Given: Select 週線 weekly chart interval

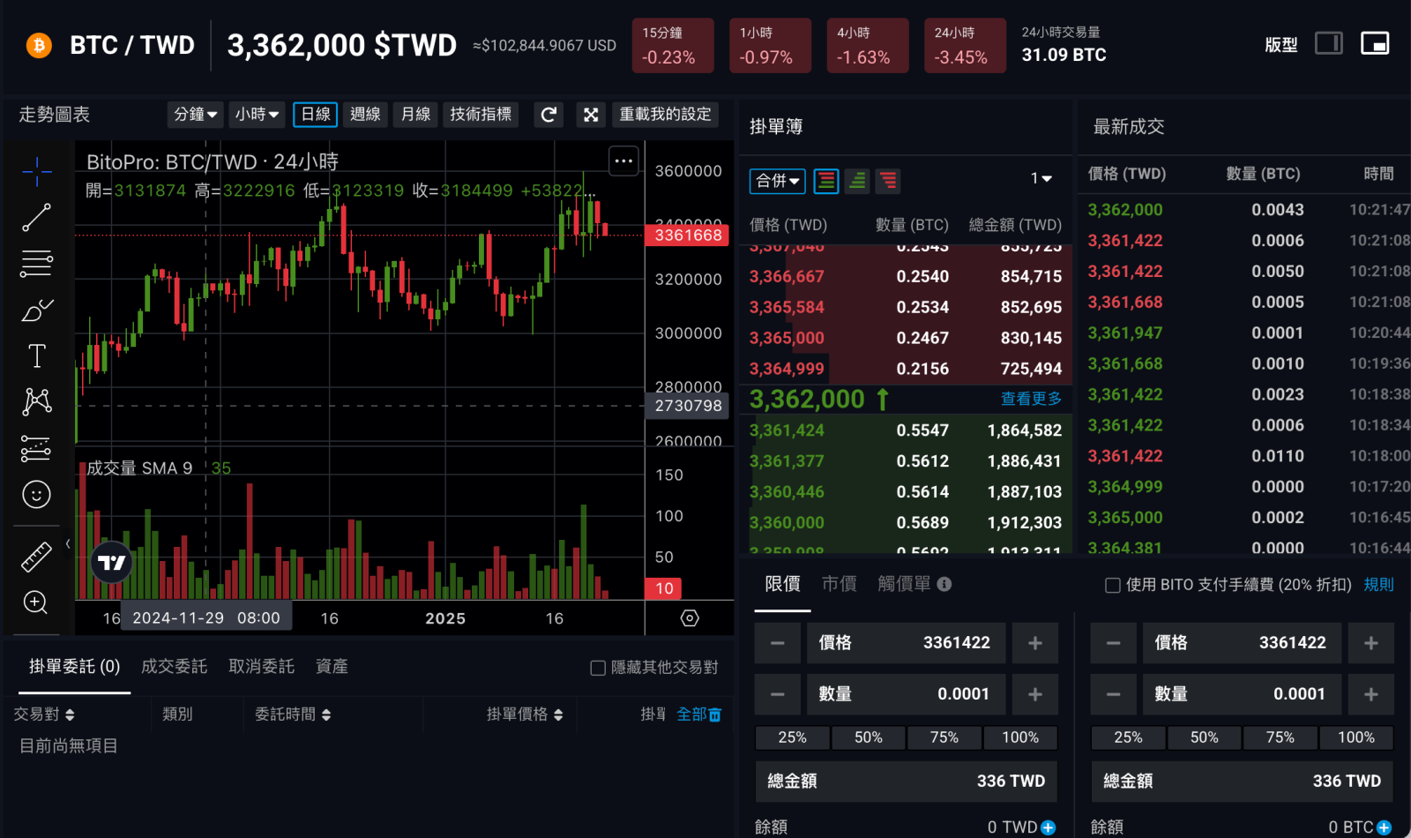Looking at the screenshot, I should (x=365, y=115).
